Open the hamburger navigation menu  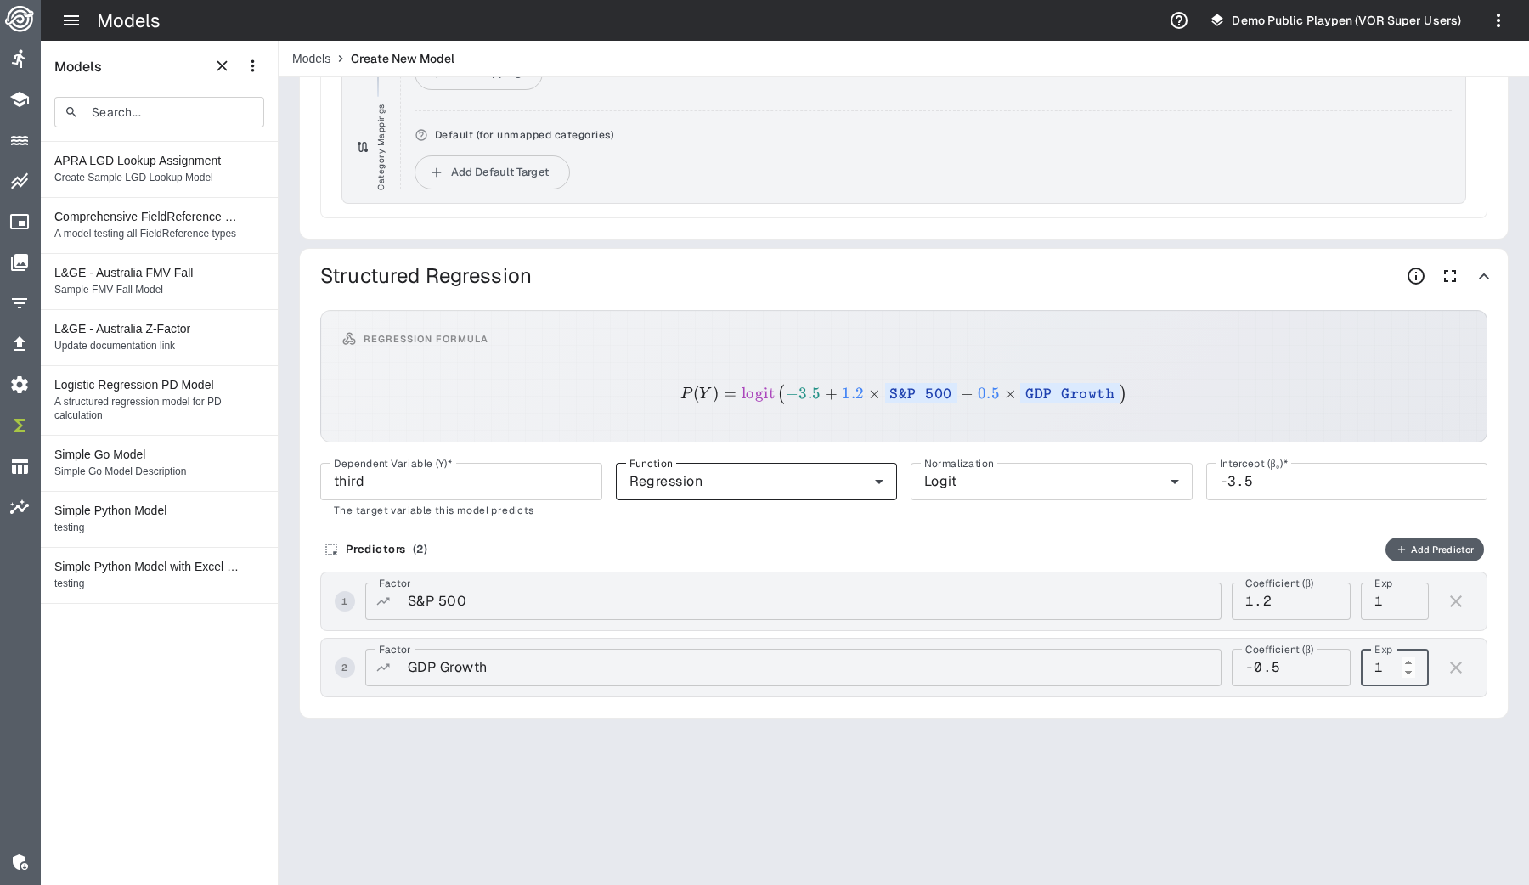[x=71, y=20]
